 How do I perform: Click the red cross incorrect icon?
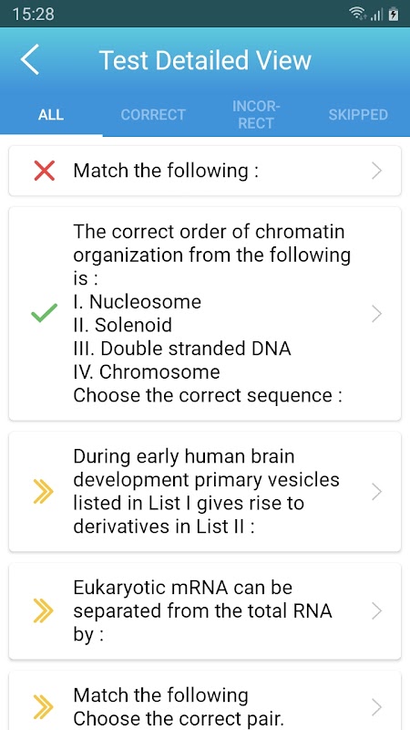45,171
